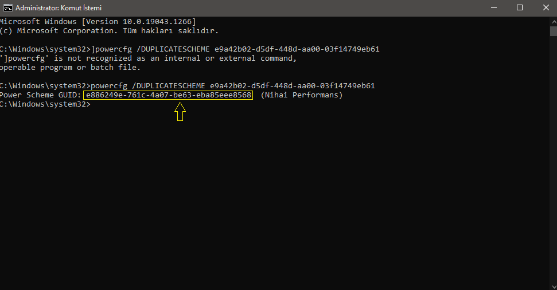Click the first mistyped ]powercfg command line
Viewport: 557px width, 290px height.
pos(190,49)
